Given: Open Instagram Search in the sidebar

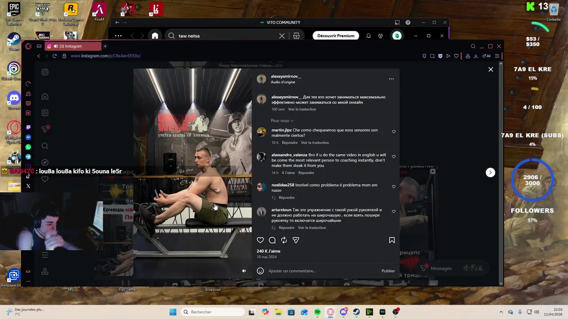Looking at the screenshot, I should pyautogui.click(x=45, y=146).
